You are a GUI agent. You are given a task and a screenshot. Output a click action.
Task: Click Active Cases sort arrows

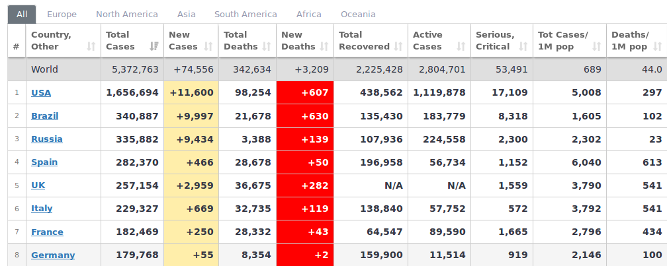(459, 47)
